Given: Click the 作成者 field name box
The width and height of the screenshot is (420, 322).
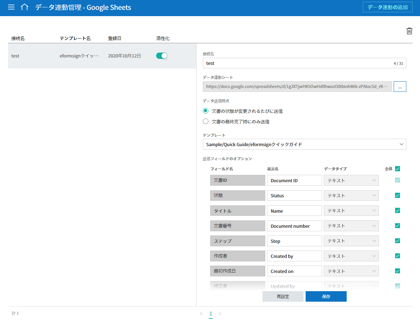Looking at the screenshot, I should point(238,256).
